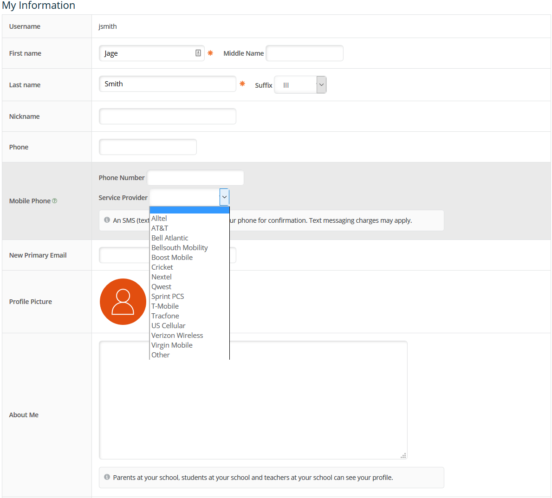Select Verizon Wireless from the list
This screenshot has width=552, height=498.
pos(177,336)
